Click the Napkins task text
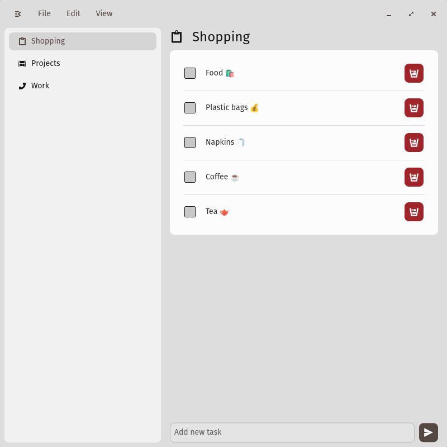The image size is (447, 447). 225,142
